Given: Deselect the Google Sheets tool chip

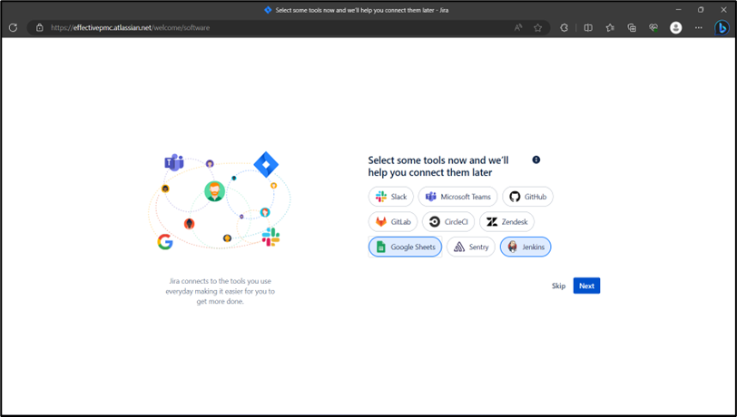Looking at the screenshot, I should [405, 247].
